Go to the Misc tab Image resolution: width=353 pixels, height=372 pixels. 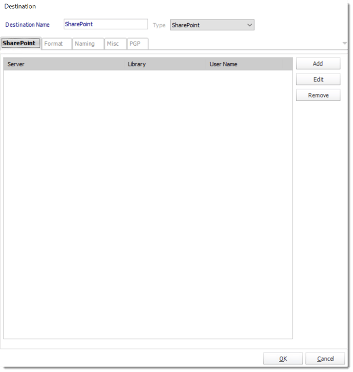tap(115, 44)
